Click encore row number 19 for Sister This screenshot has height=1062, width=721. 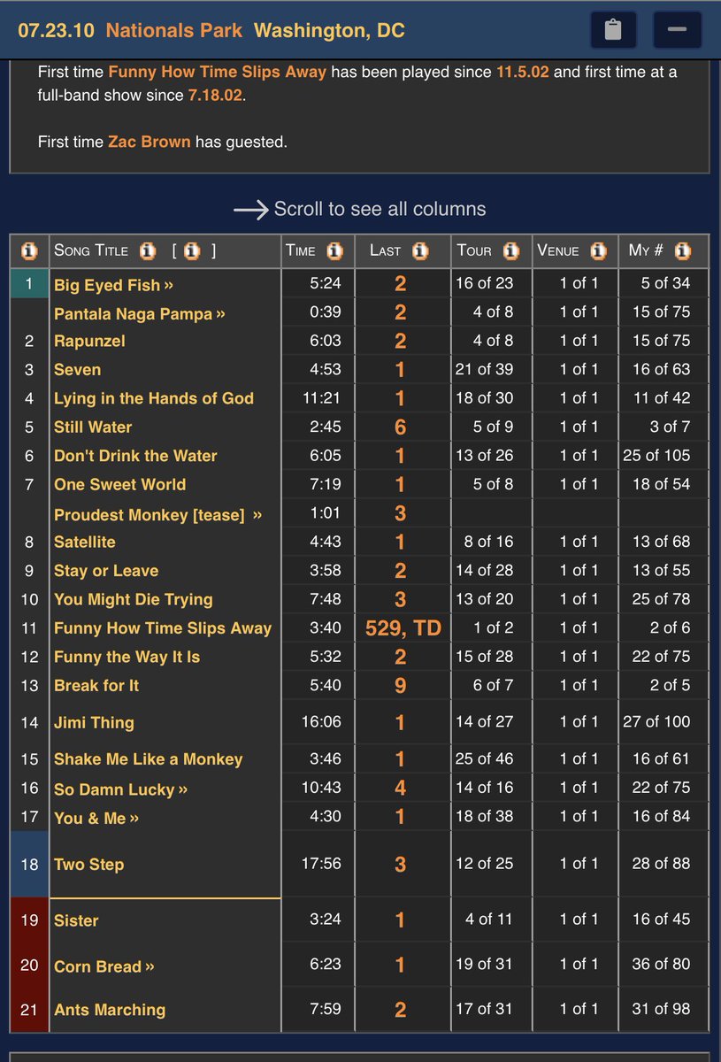click(x=30, y=920)
